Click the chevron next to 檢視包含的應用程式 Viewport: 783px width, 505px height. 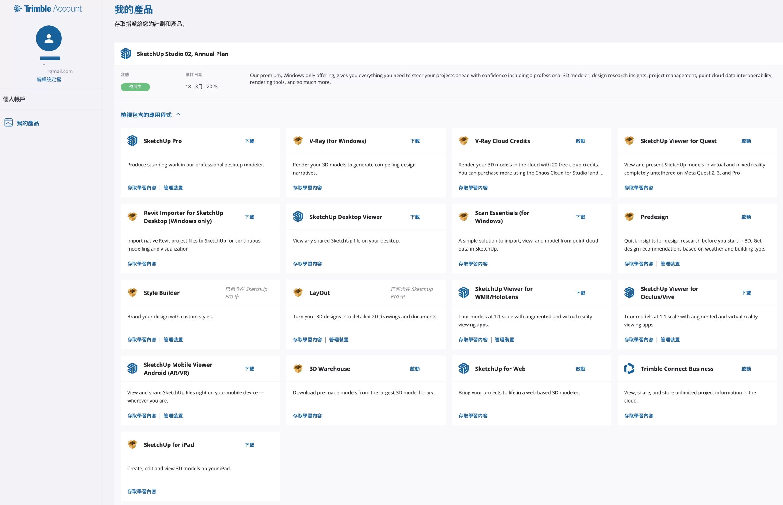[178, 114]
